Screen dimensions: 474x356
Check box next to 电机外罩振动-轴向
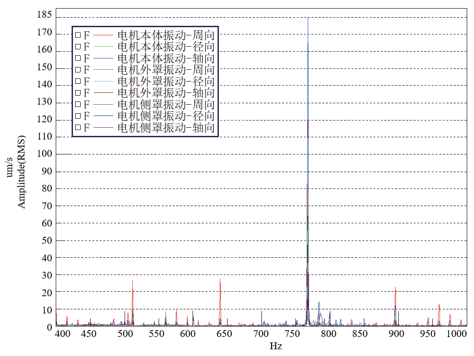(x=78, y=93)
